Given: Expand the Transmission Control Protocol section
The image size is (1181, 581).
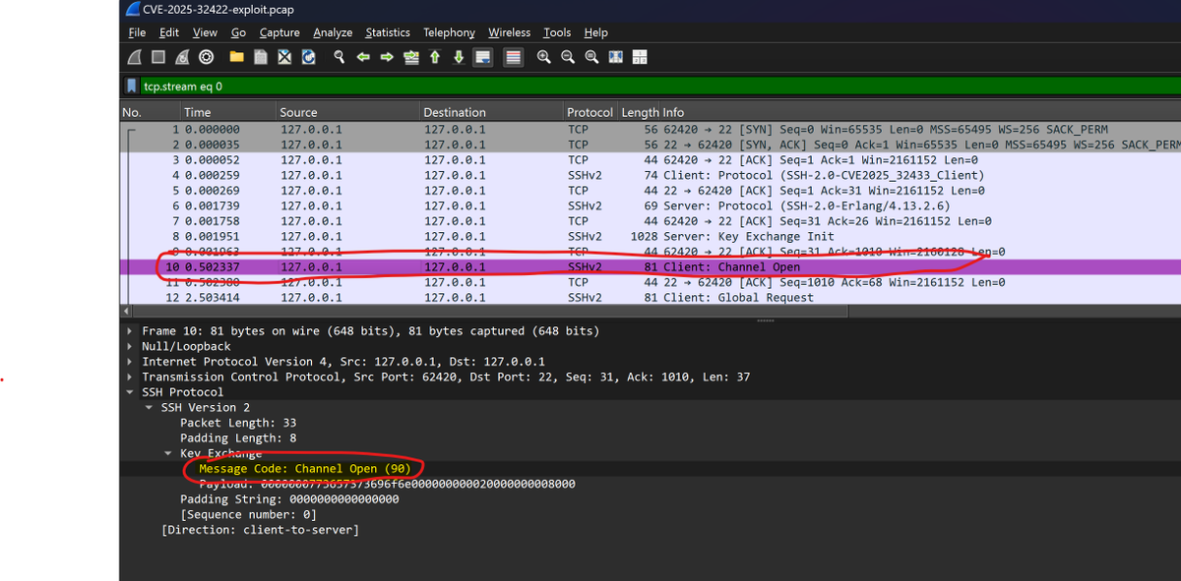Looking at the screenshot, I should point(129,377).
